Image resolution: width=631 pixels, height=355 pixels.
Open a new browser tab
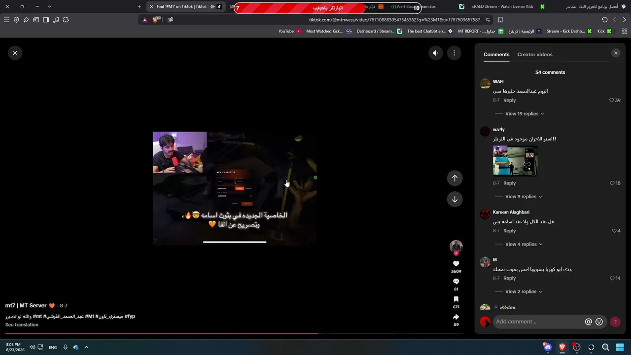click(x=139, y=7)
